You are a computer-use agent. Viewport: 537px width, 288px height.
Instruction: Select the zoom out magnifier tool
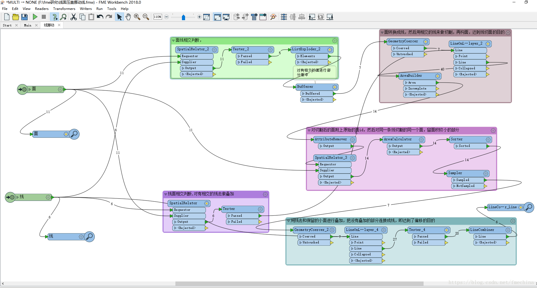click(146, 17)
